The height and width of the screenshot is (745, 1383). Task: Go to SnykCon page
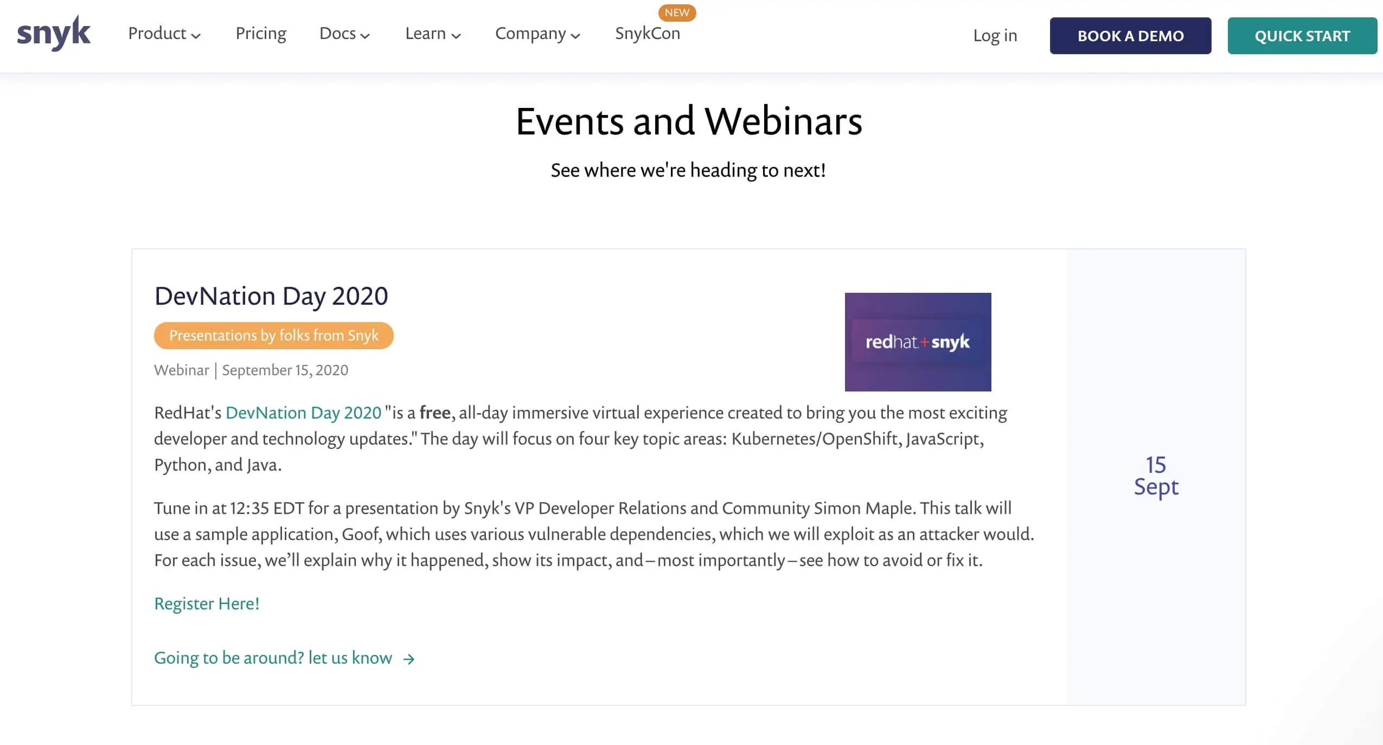coord(647,34)
